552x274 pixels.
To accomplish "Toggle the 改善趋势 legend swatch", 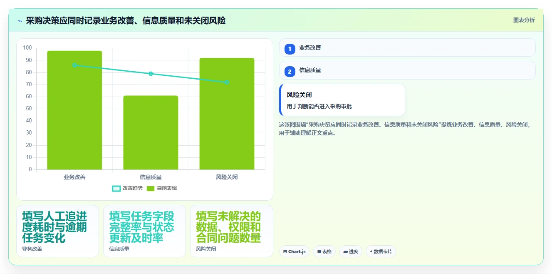I will click(116, 188).
